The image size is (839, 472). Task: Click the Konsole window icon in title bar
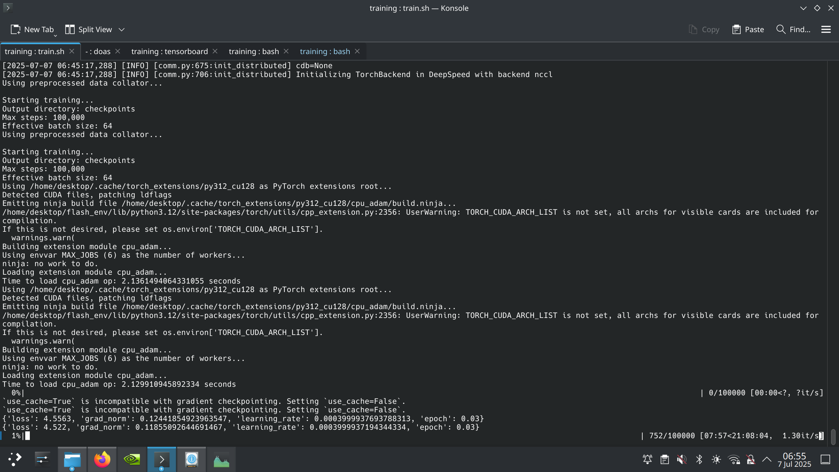(x=8, y=8)
